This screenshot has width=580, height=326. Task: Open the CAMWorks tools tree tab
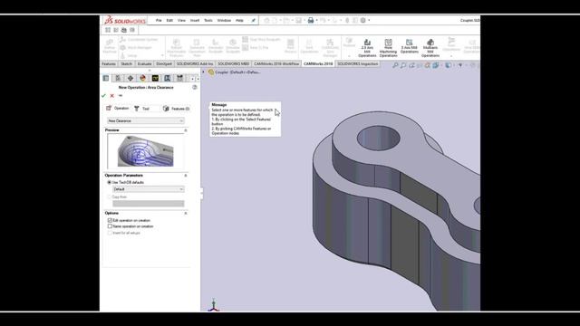tap(179, 78)
